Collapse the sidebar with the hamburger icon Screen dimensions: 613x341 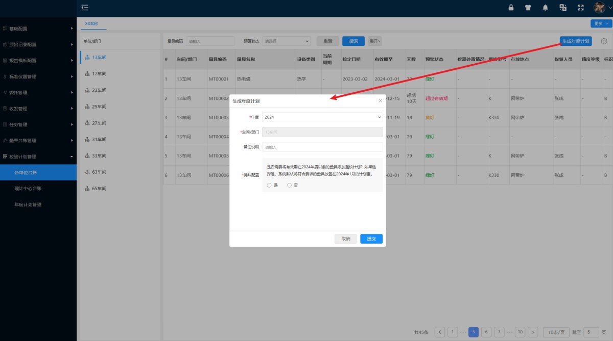pos(84,8)
